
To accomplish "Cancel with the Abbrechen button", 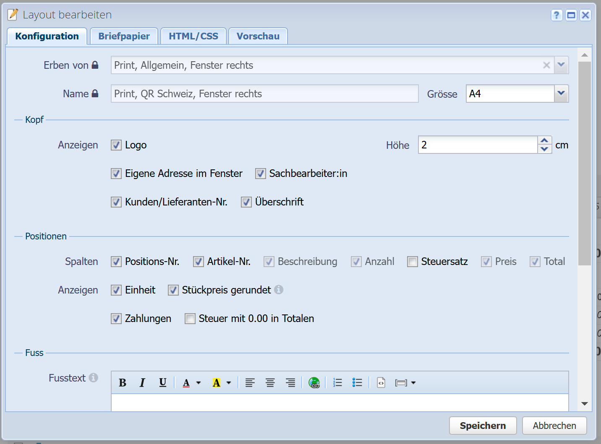I will click(554, 426).
